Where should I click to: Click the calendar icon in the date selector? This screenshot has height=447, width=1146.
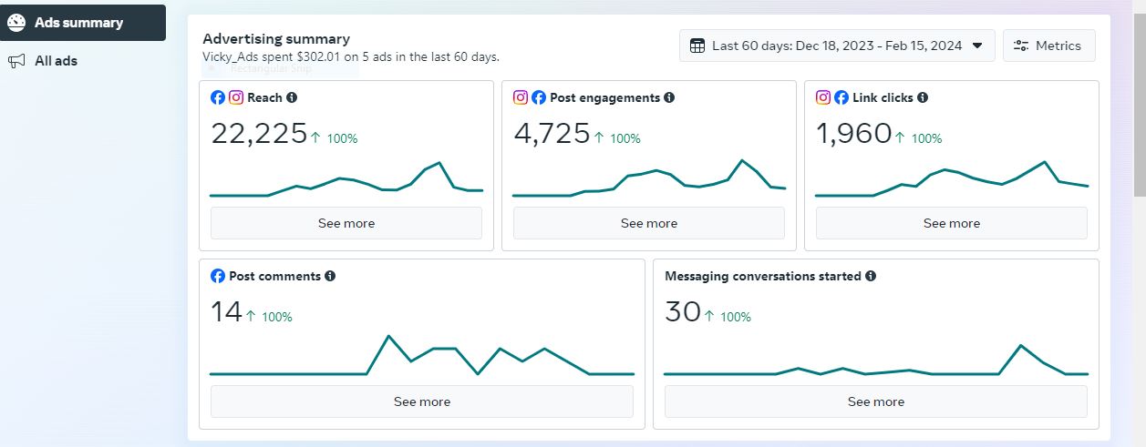tap(697, 46)
